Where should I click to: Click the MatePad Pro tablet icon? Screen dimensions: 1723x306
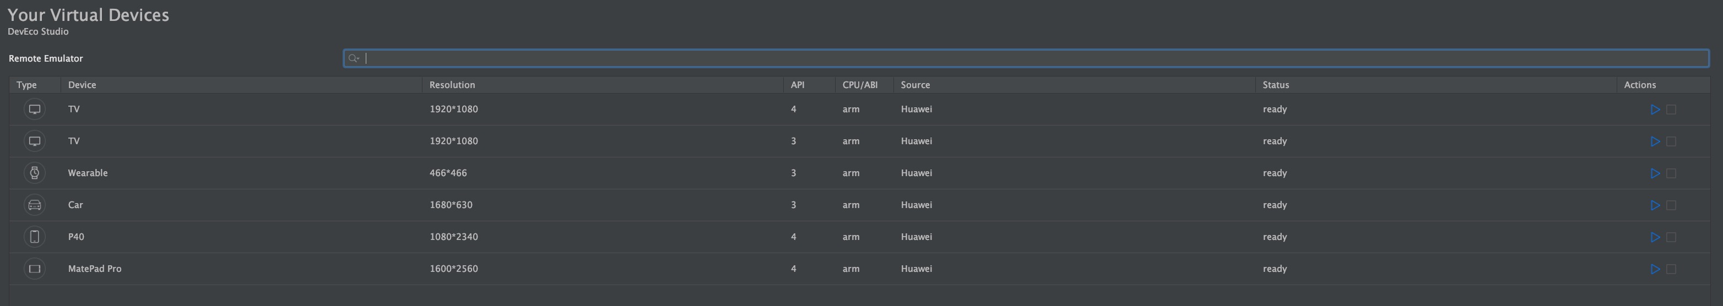(35, 269)
